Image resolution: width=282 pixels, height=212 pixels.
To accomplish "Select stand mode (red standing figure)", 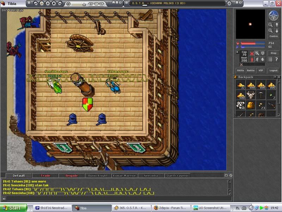I will click(x=252, y=59).
